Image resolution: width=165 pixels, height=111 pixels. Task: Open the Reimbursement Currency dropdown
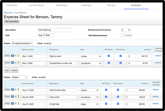pyautogui.click(x=126, y=30)
